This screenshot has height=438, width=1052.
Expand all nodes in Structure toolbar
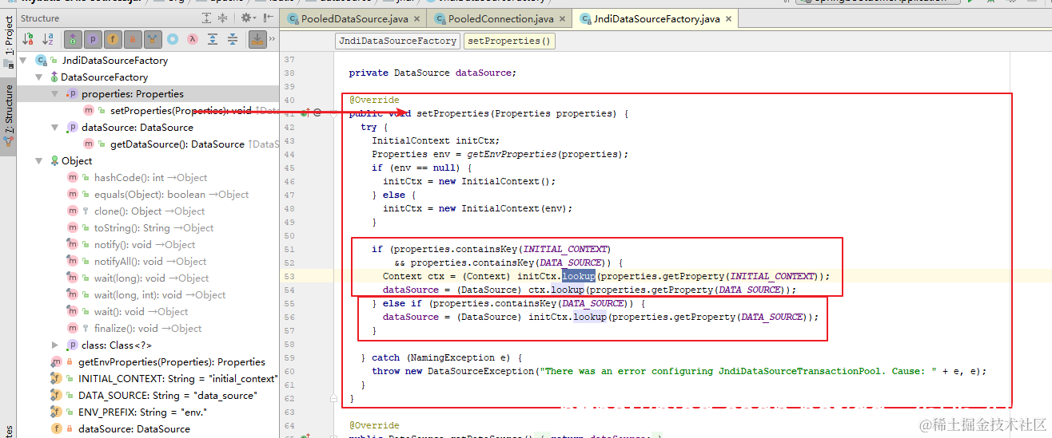tap(213, 38)
